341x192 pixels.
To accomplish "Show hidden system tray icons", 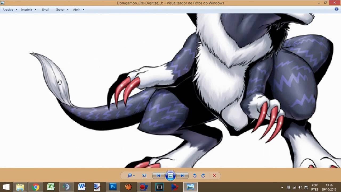I will [282, 187].
